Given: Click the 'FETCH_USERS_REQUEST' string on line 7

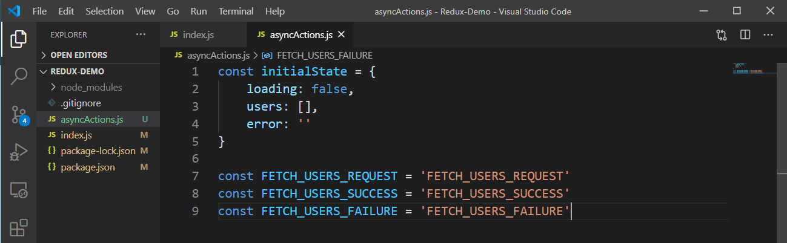Looking at the screenshot, I should point(496,176).
